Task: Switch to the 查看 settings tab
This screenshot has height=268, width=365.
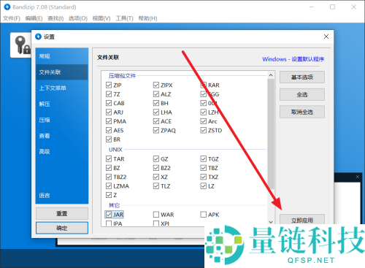Action: click(x=62, y=136)
